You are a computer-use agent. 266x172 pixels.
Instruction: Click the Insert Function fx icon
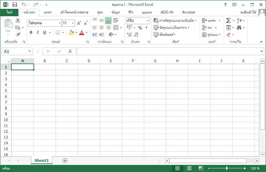[70, 51]
